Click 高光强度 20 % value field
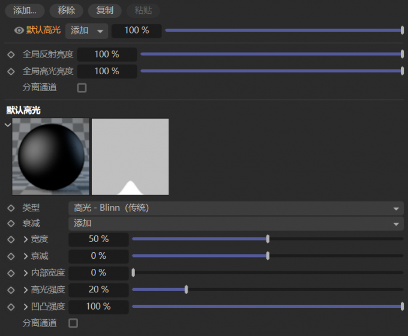This screenshot has width=408, height=336. pyautogui.click(x=98, y=290)
